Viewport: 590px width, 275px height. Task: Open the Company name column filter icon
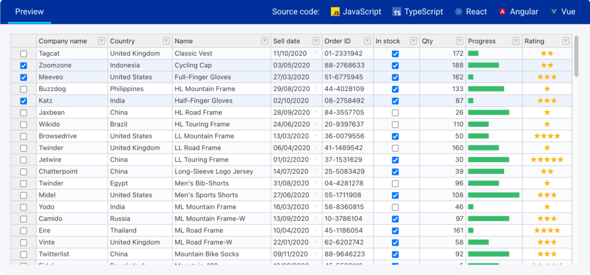(101, 41)
